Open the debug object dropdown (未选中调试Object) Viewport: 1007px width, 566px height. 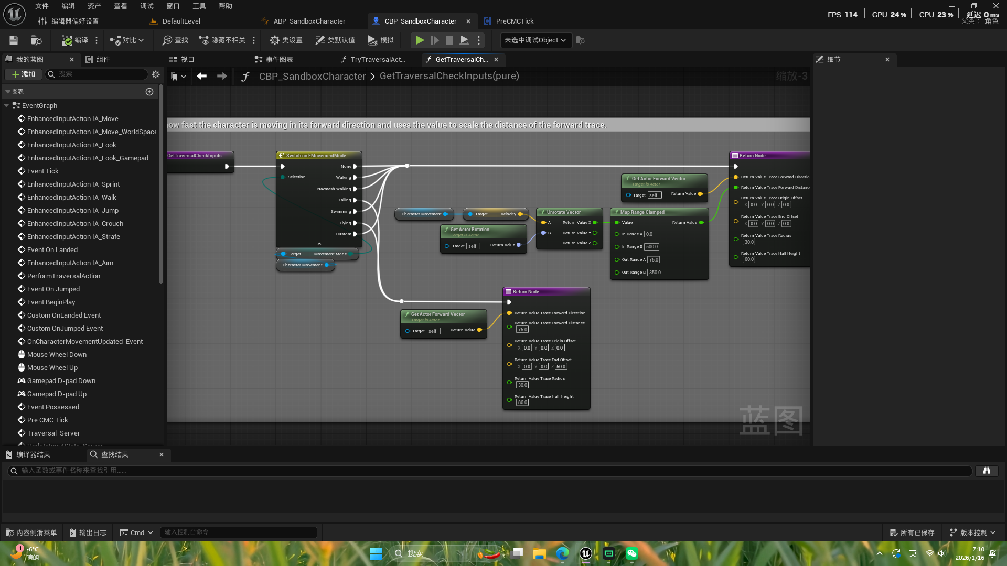click(x=535, y=40)
